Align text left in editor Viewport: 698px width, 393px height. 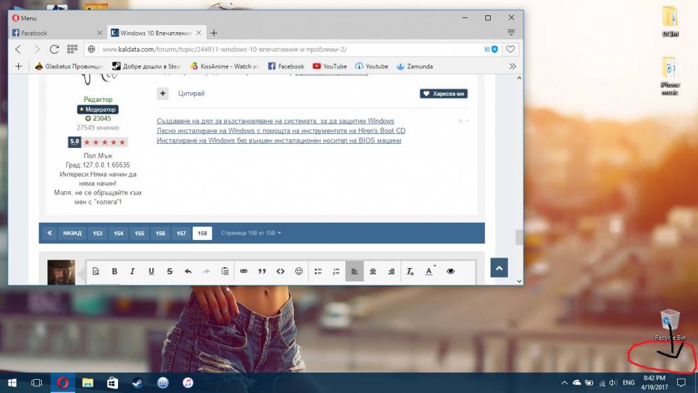point(355,271)
